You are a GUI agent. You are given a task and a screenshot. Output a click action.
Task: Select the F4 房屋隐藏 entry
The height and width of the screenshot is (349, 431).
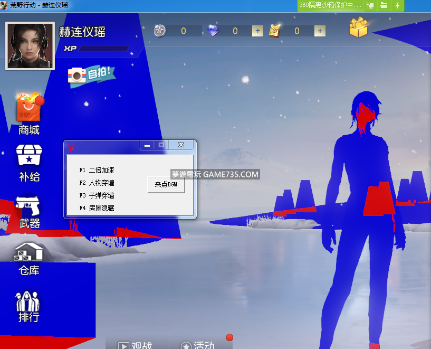click(97, 208)
